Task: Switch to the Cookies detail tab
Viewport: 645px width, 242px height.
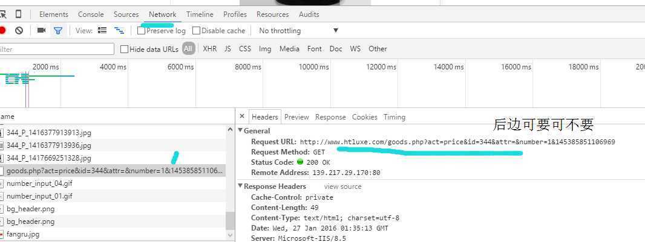Action: 364,117
